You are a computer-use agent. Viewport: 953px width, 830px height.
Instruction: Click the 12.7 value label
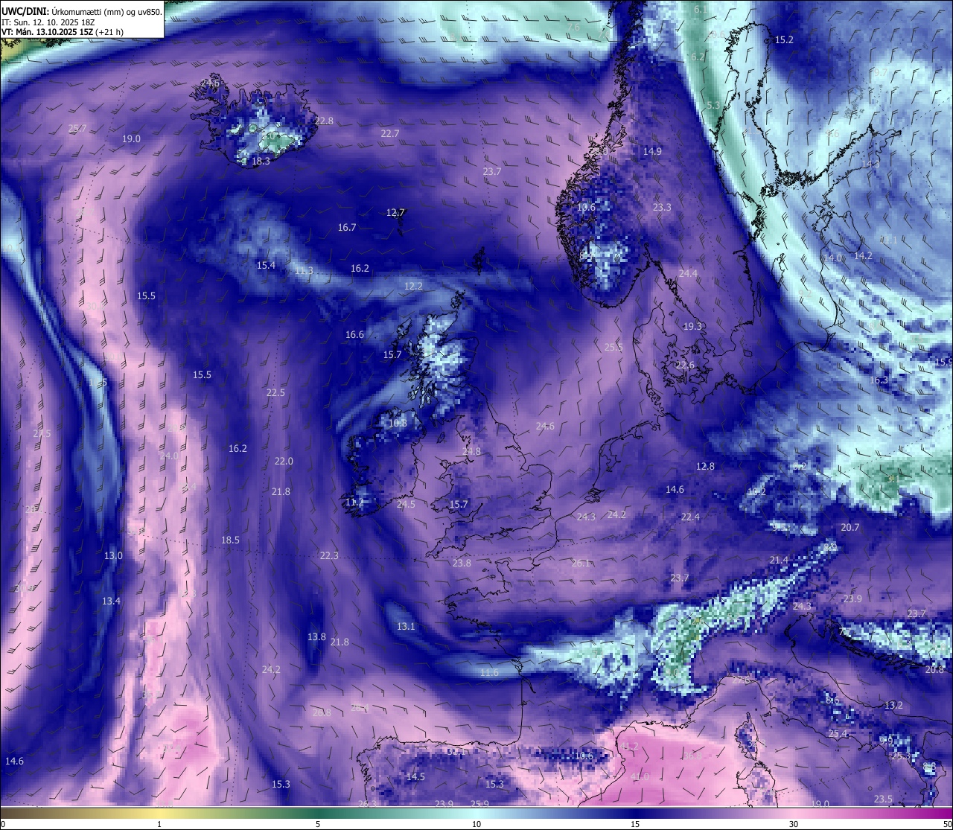pos(395,212)
